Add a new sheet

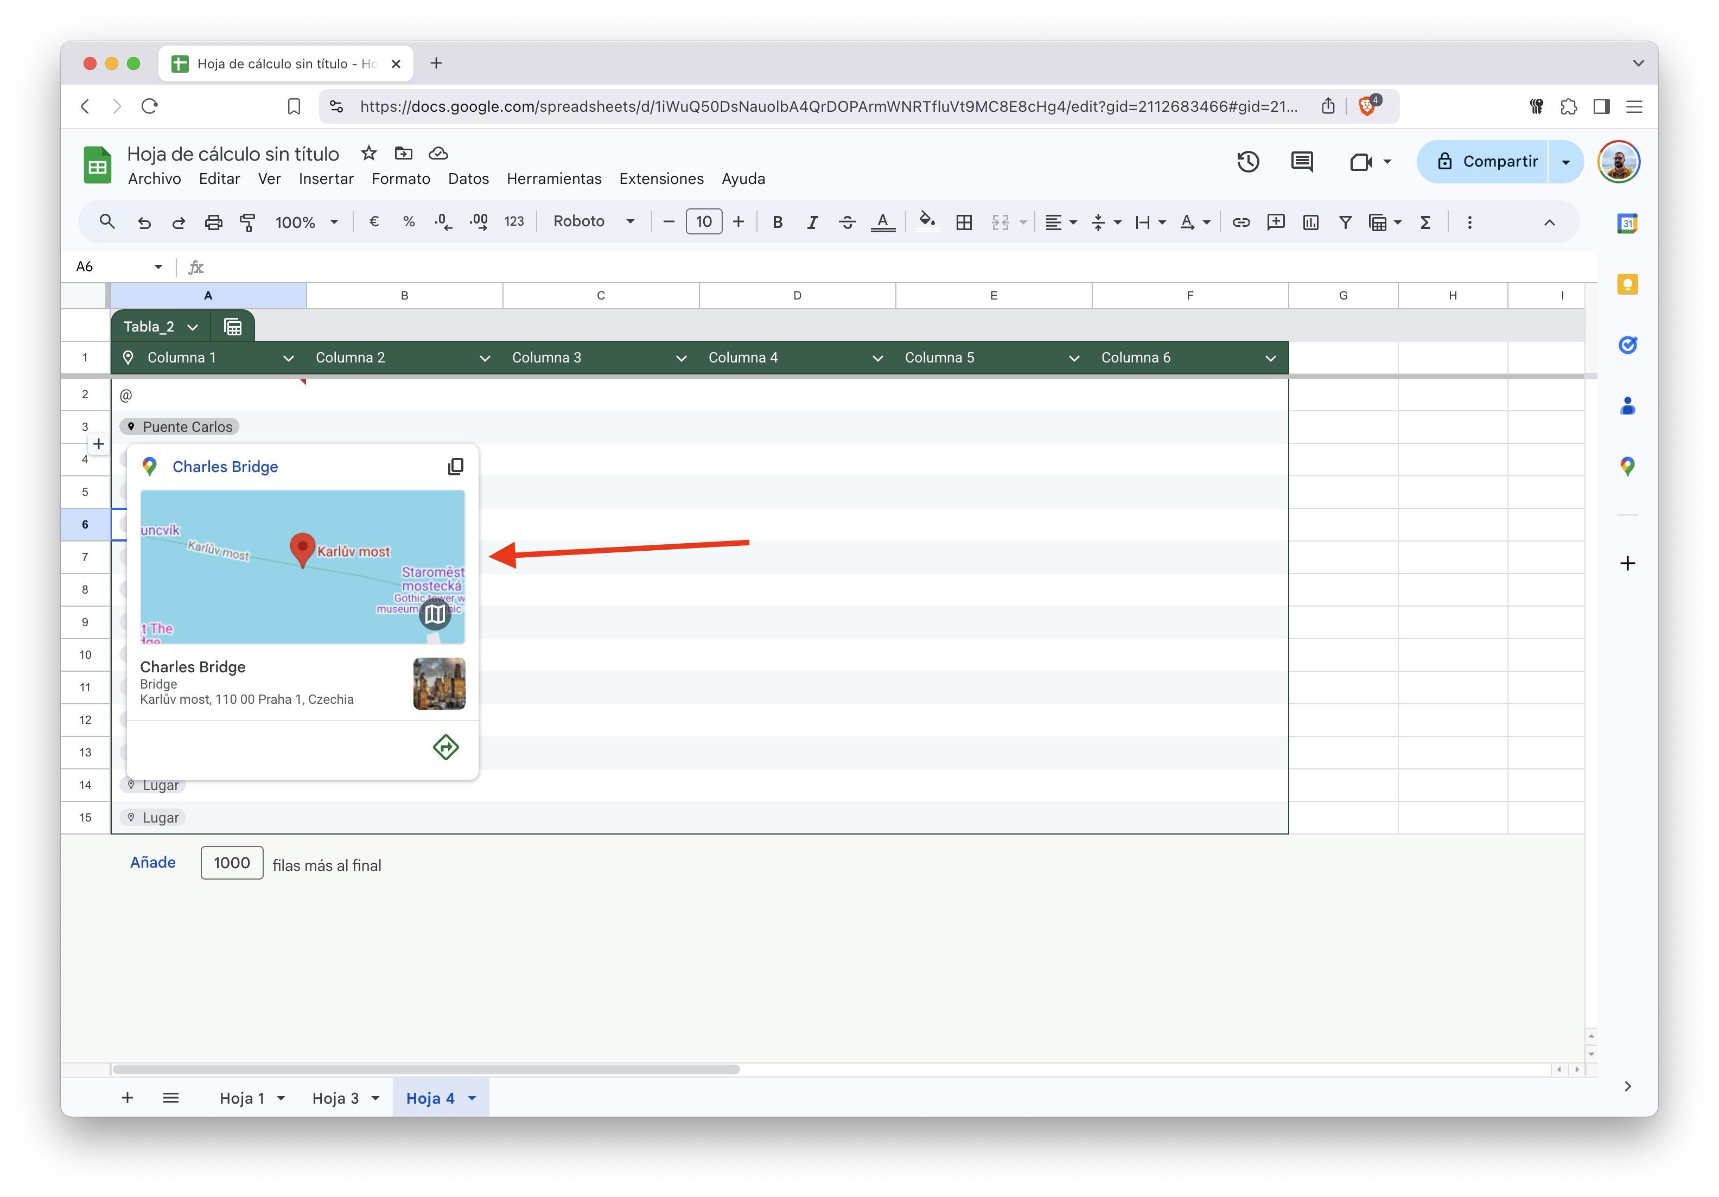click(x=128, y=1098)
